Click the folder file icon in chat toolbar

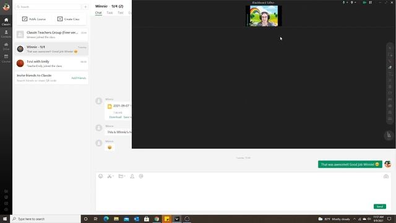121,176
